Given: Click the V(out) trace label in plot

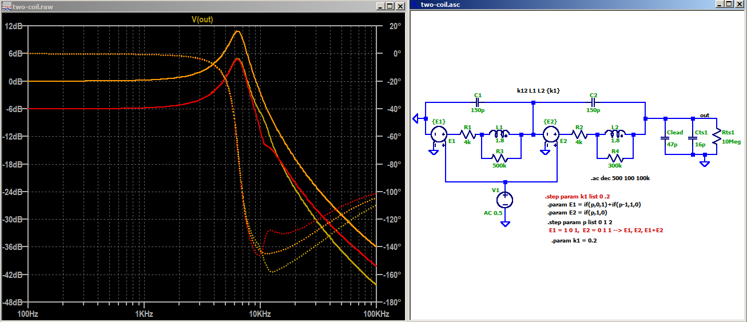Looking at the screenshot, I should click(x=201, y=19).
